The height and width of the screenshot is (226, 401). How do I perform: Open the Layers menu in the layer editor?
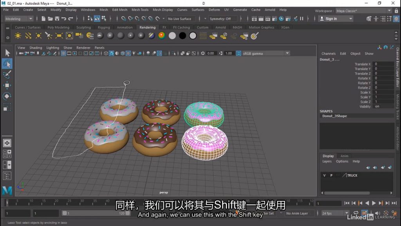pyautogui.click(x=327, y=161)
